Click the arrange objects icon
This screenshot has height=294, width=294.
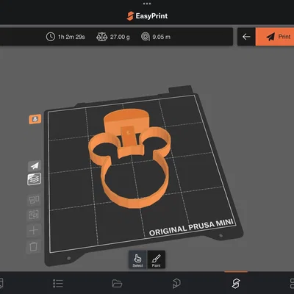coord(34,199)
